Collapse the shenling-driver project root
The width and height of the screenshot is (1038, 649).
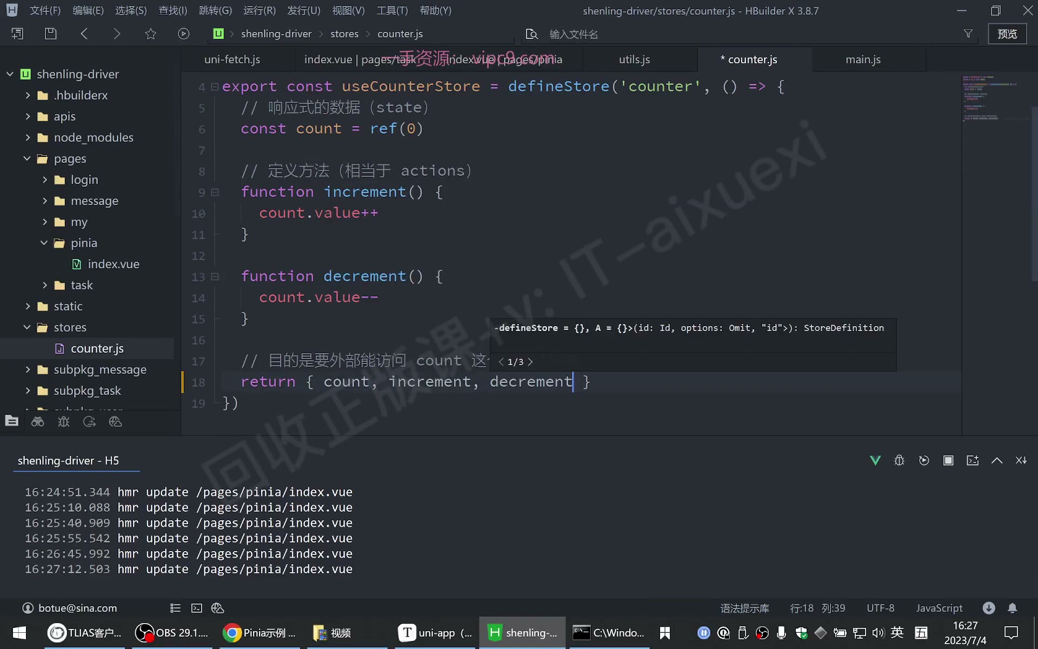pos(10,74)
